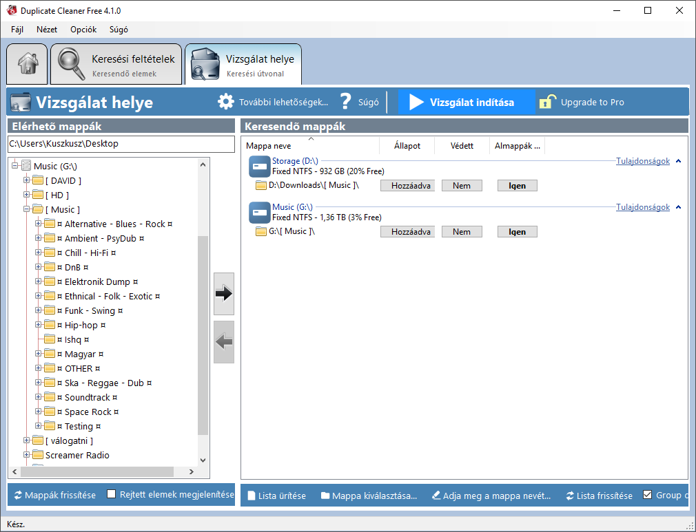Image resolution: width=696 pixels, height=532 pixels.
Task: Click the folder icon of G:\[ Music ]\ row
Action: click(261, 231)
